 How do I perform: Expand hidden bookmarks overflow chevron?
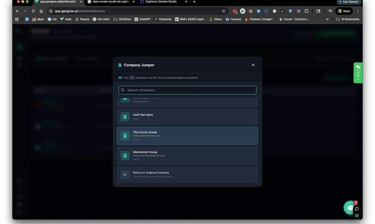[327, 19]
